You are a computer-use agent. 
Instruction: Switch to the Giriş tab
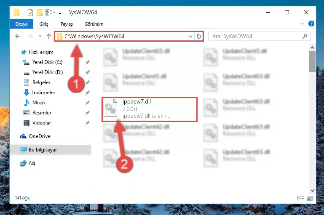[44, 24]
